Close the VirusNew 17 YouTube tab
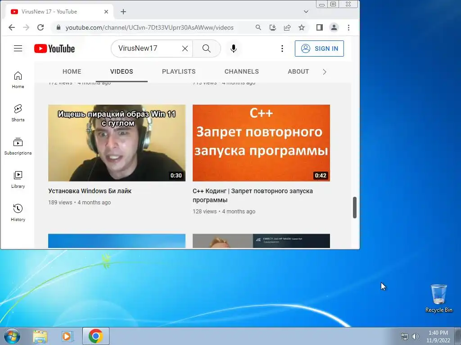Image resolution: width=461 pixels, height=345 pixels. click(106, 12)
